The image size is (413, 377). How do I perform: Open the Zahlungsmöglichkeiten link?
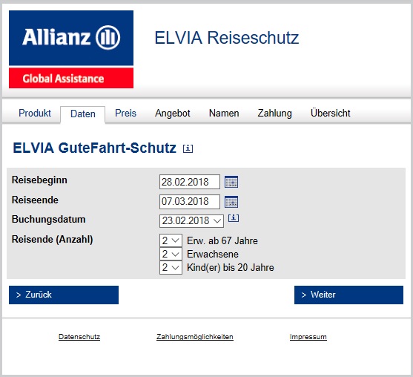click(x=195, y=337)
